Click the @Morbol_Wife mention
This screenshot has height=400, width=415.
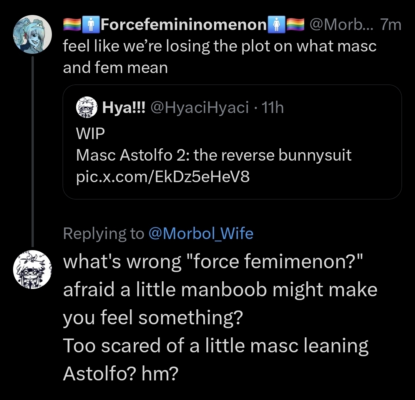200,233
